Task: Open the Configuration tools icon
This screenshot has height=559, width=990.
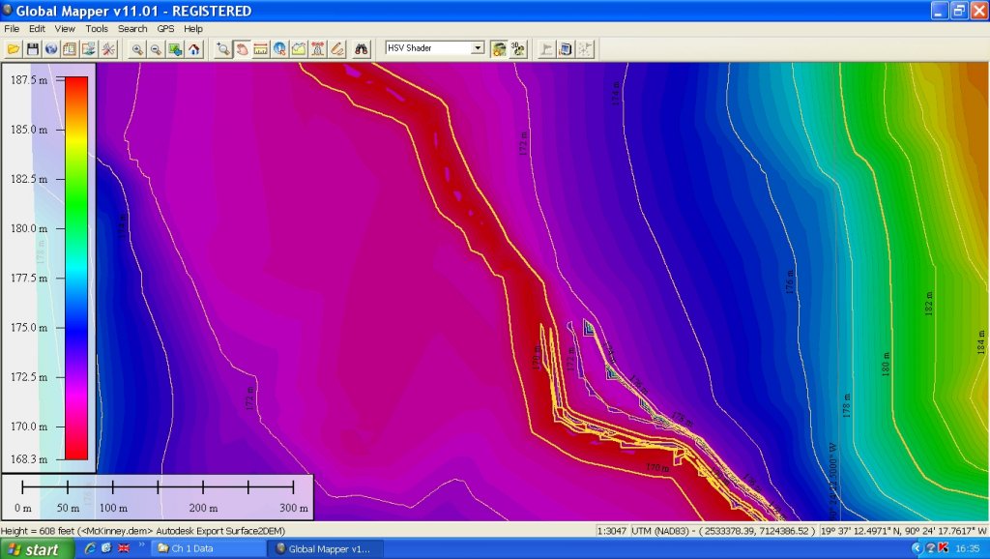Action: pyautogui.click(x=107, y=48)
